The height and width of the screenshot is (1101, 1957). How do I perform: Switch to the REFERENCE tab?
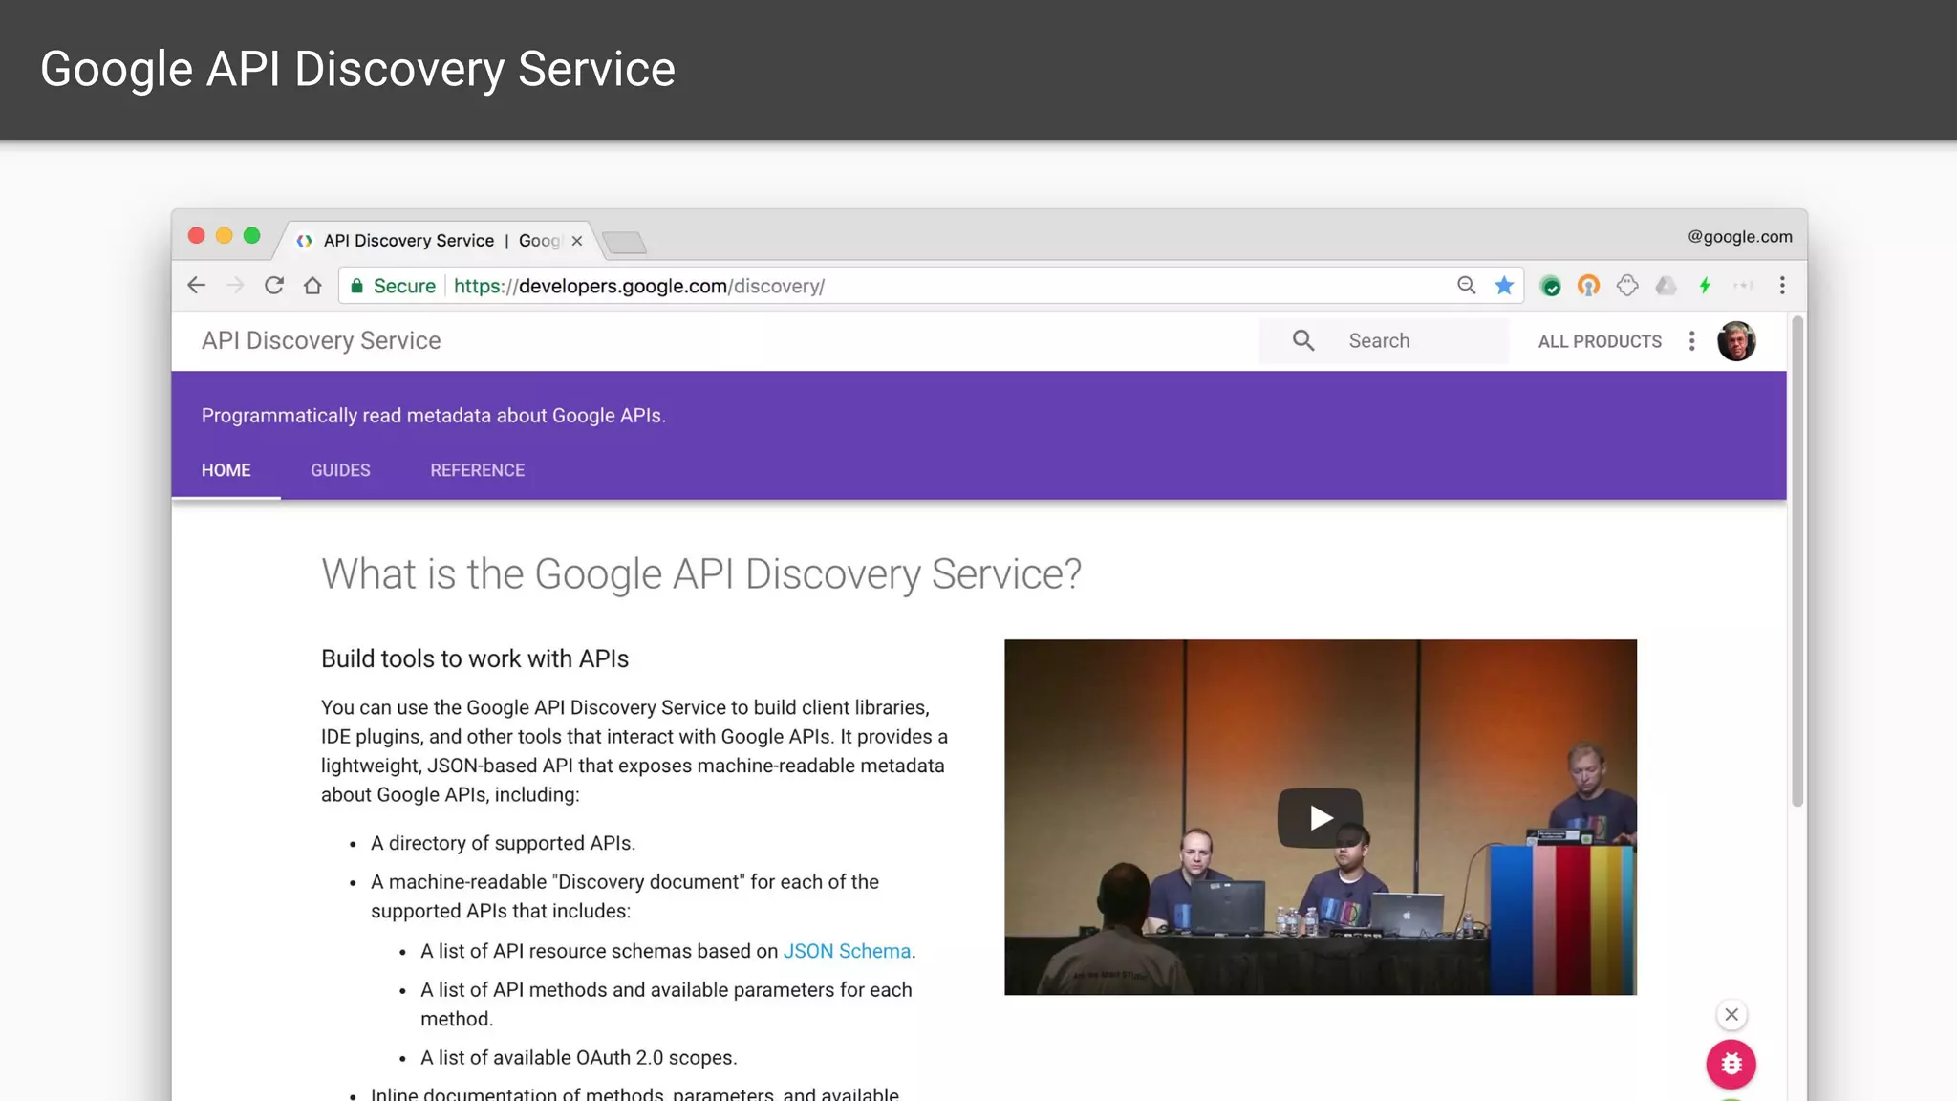(x=478, y=470)
